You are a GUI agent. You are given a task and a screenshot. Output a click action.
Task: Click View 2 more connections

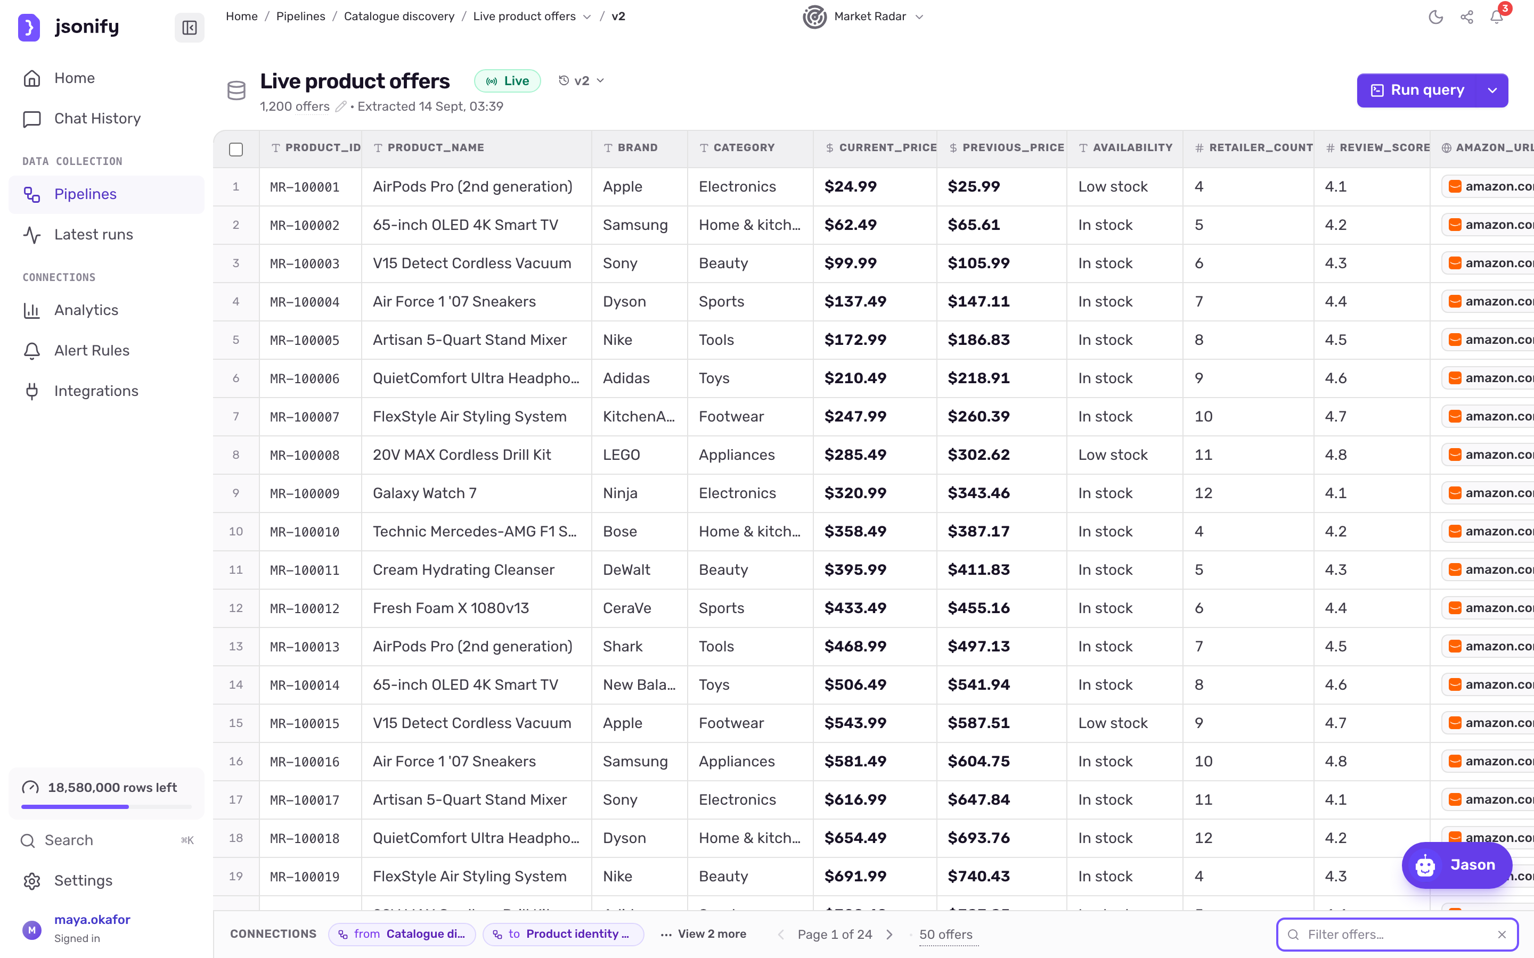click(704, 934)
